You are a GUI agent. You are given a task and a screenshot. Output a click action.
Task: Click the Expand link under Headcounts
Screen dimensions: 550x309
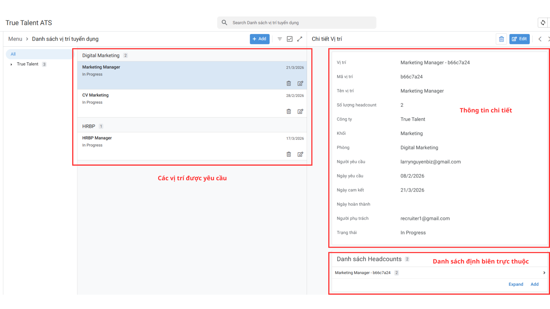(x=516, y=284)
